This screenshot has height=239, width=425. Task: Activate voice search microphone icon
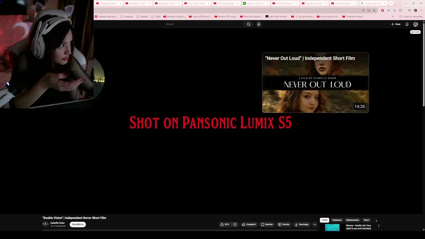[259, 24]
